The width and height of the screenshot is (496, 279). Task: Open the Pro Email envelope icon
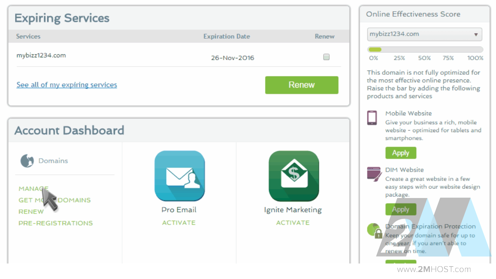point(180,176)
